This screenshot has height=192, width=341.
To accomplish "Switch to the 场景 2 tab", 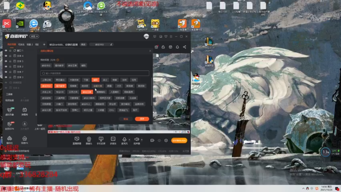I will 30,44.
